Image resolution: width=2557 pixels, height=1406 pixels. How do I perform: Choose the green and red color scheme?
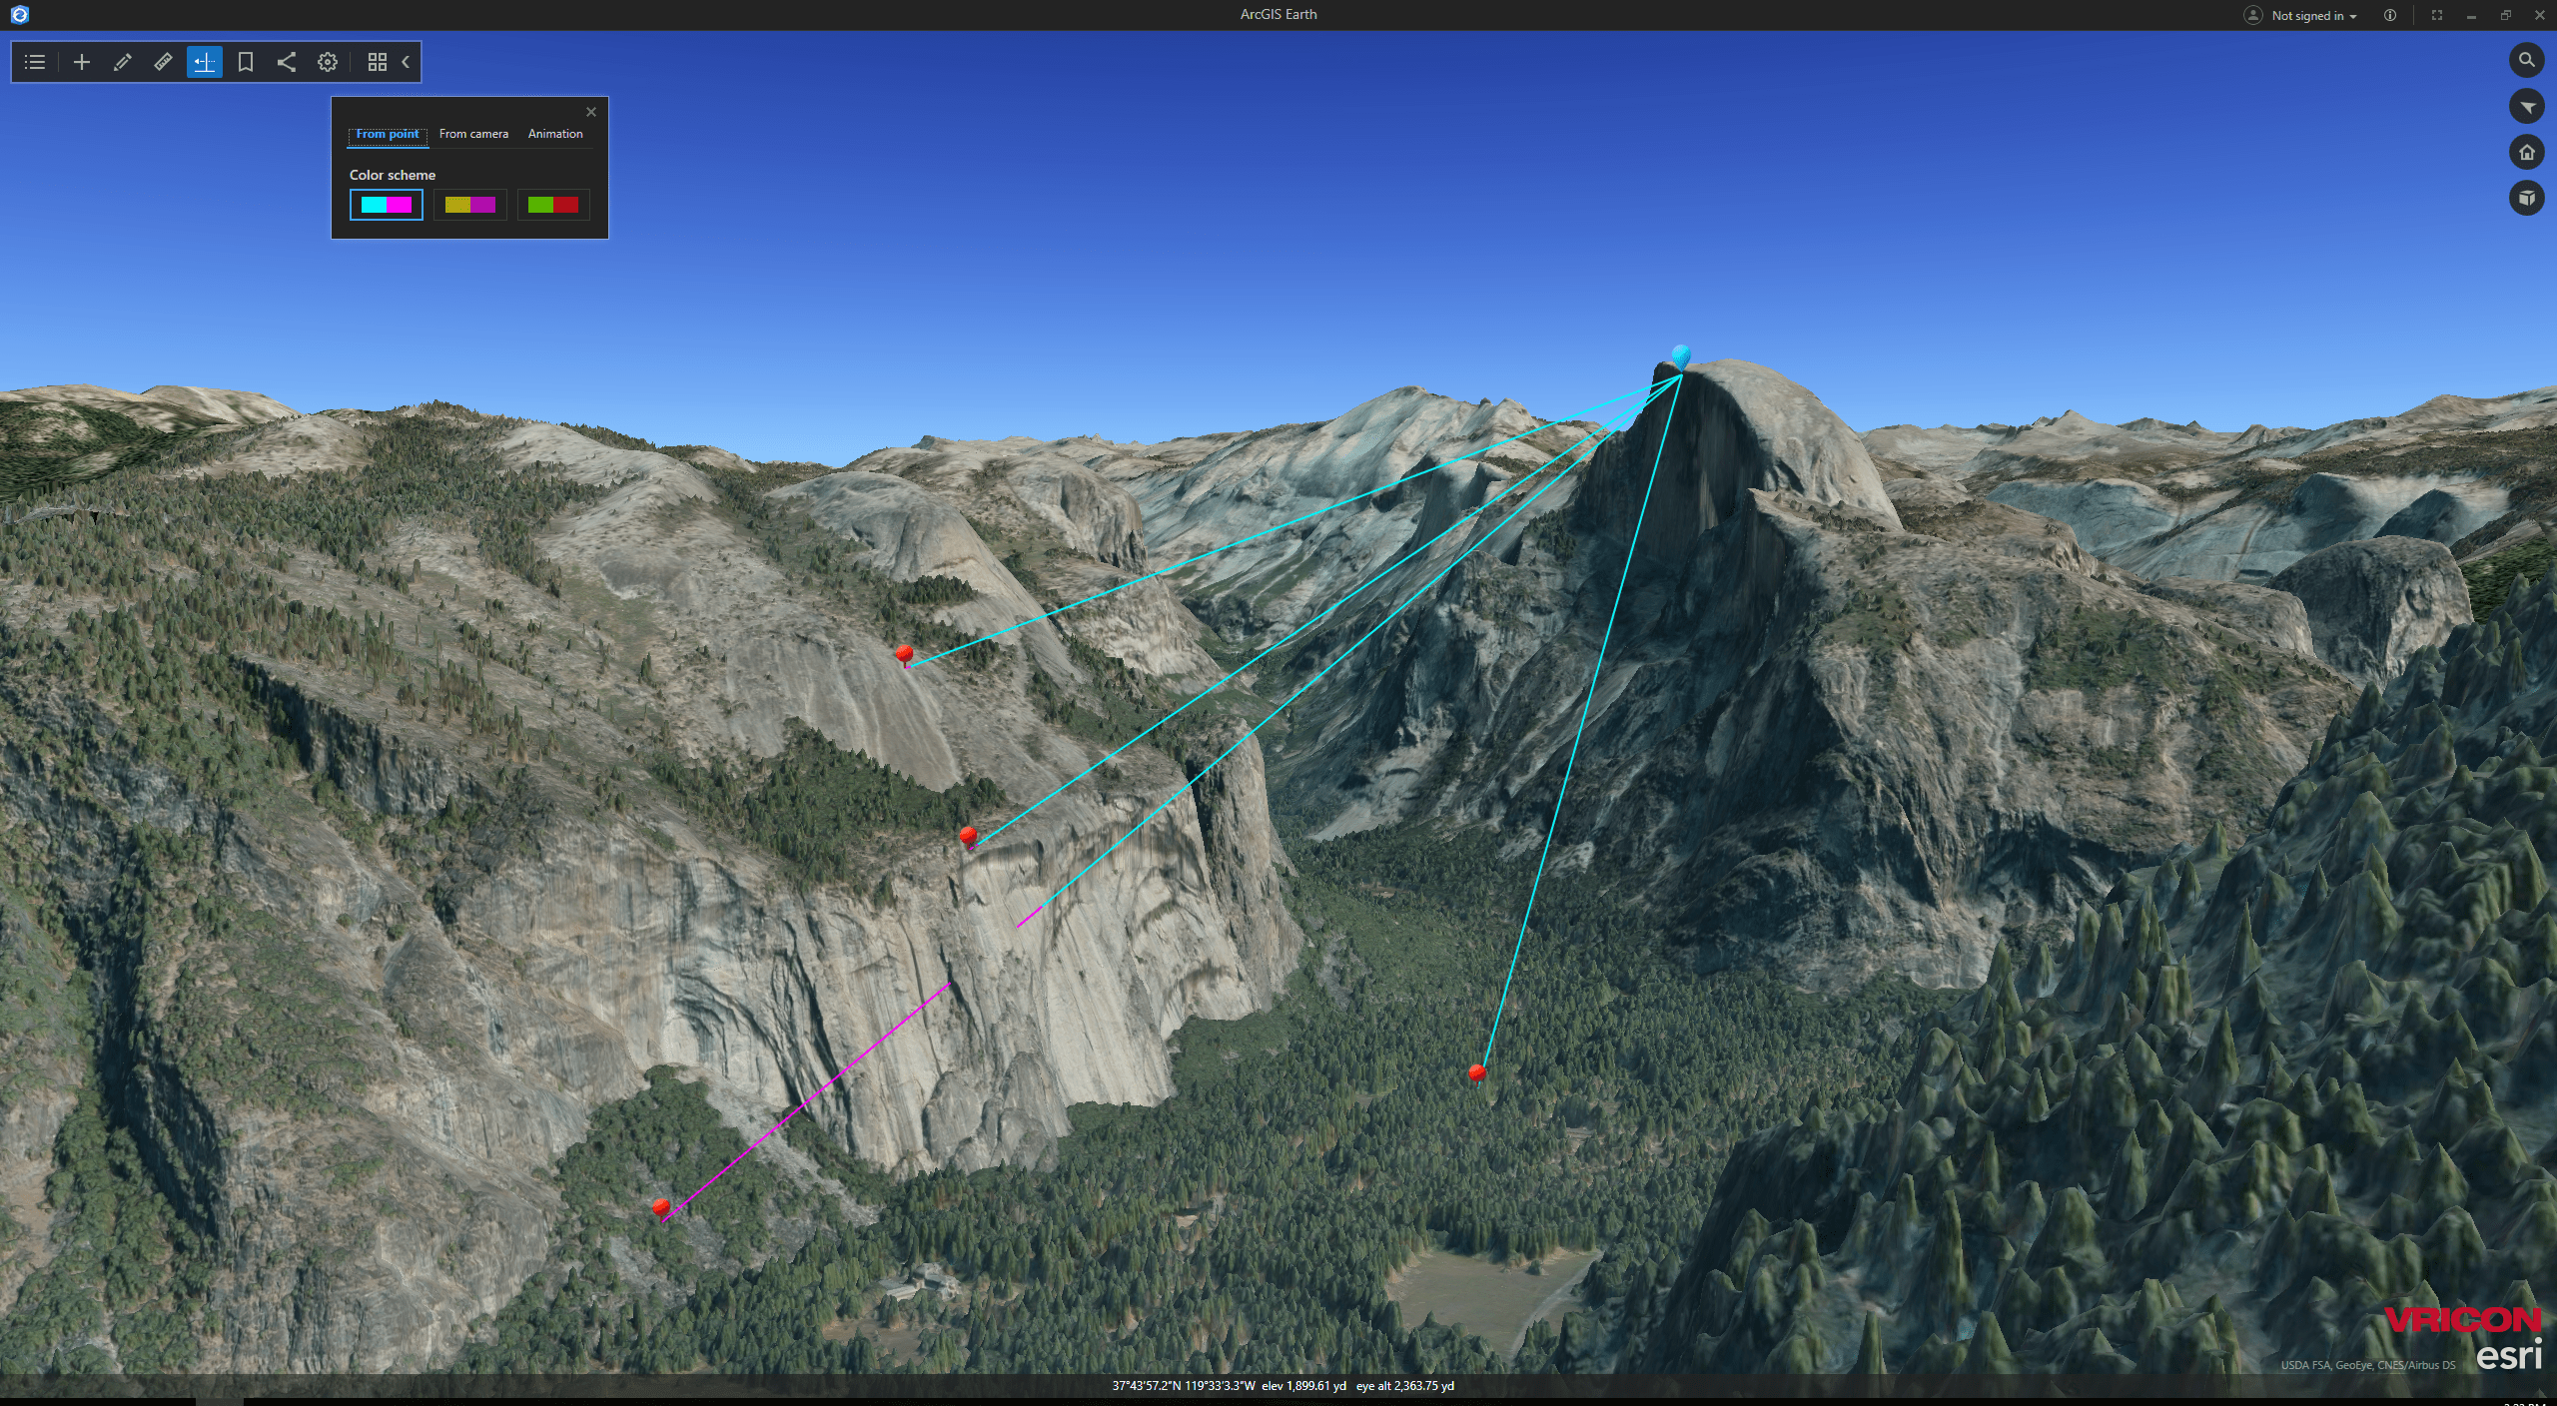(552, 205)
